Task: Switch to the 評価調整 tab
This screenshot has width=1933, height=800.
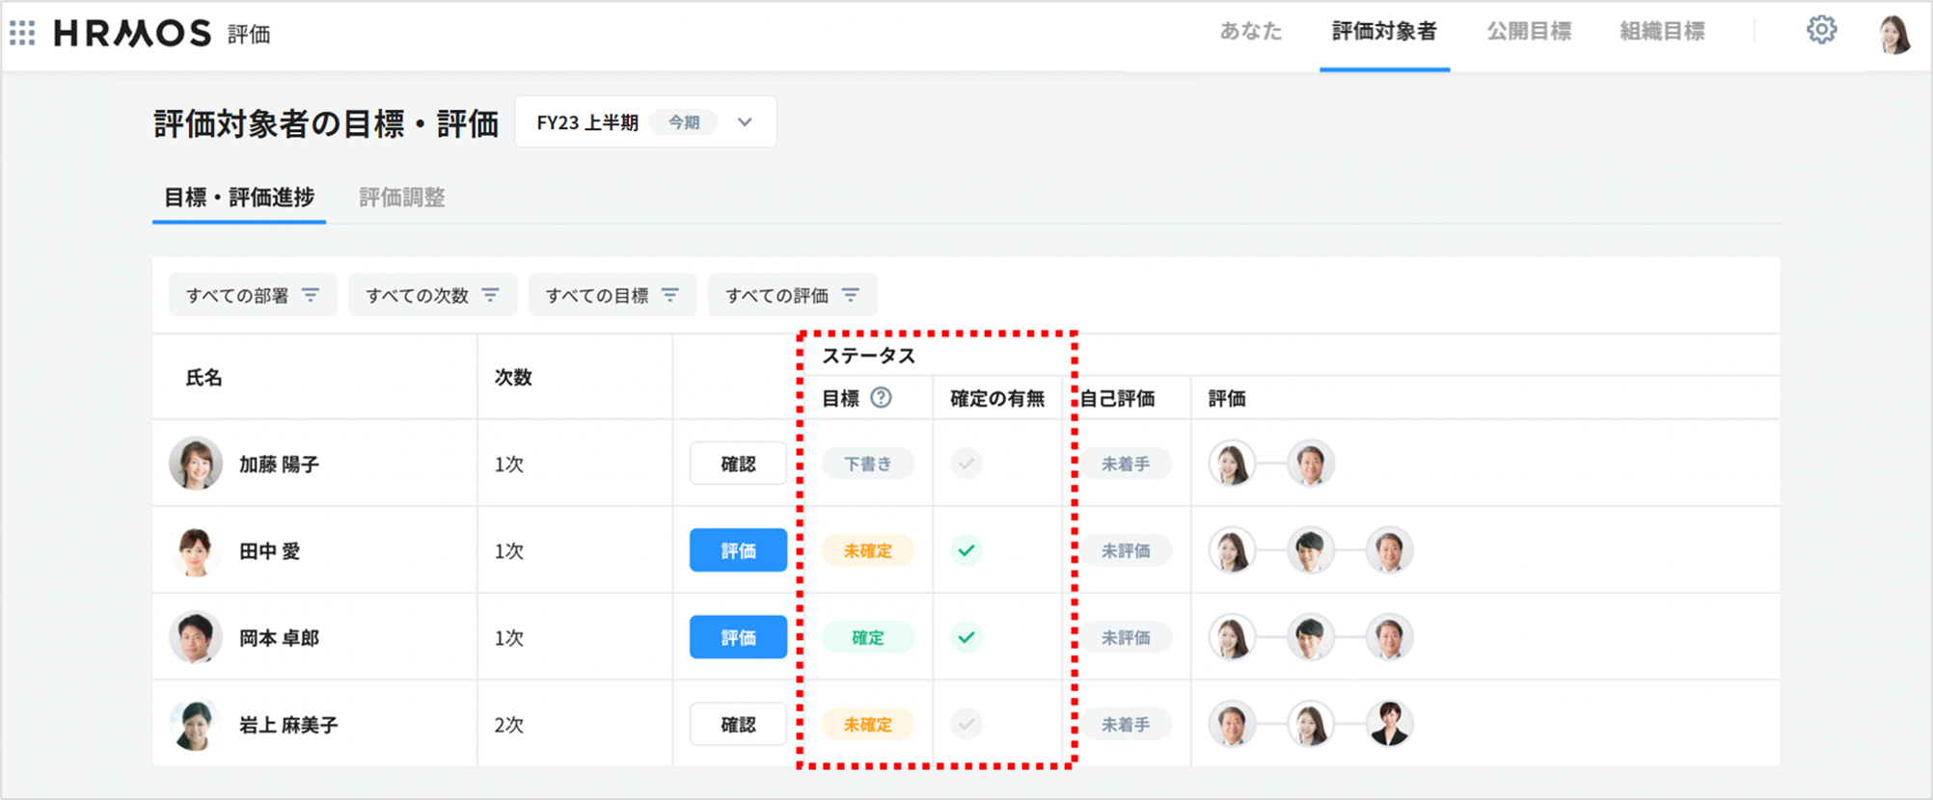Action: coord(401,198)
